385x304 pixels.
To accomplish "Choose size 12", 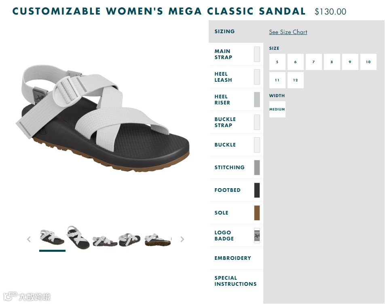I will tap(295, 80).
